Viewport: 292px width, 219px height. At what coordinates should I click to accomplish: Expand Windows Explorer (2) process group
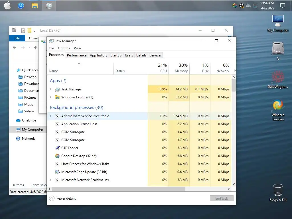pyautogui.click(x=50, y=97)
